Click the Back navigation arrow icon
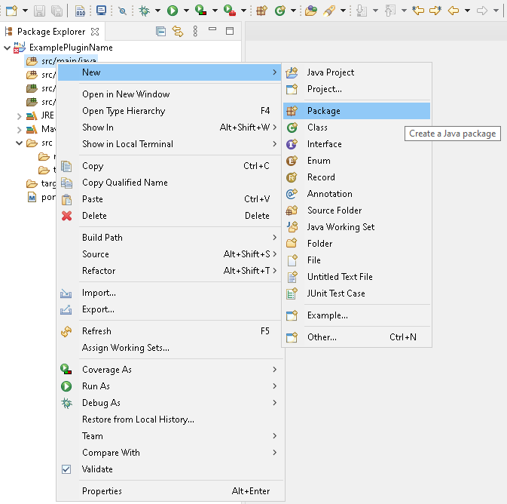This screenshot has width=507, height=504. pyautogui.click(x=454, y=11)
